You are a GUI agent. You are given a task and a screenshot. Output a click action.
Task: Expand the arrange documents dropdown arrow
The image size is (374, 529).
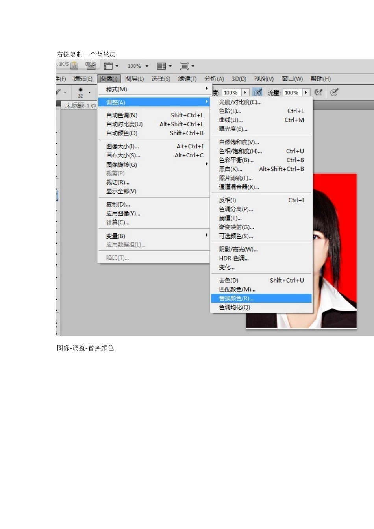[x=170, y=66]
